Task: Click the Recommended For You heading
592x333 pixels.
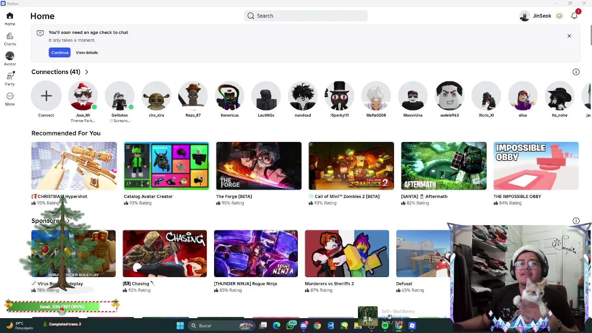Action: pos(66,133)
